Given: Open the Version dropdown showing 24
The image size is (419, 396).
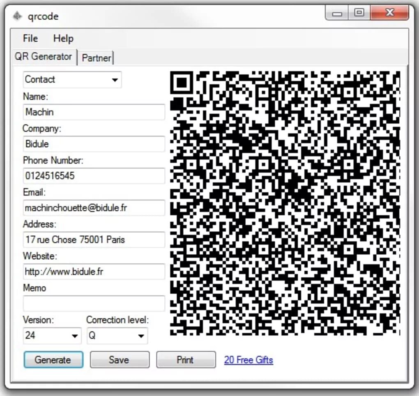Looking at the screenshot, I should click(52, 336).
